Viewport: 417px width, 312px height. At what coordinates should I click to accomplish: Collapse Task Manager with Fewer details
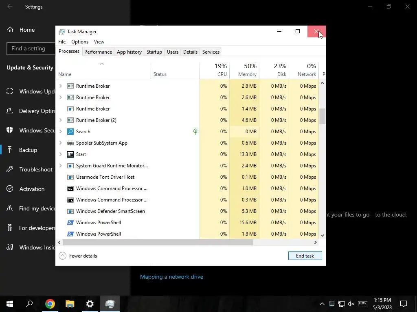78,256
